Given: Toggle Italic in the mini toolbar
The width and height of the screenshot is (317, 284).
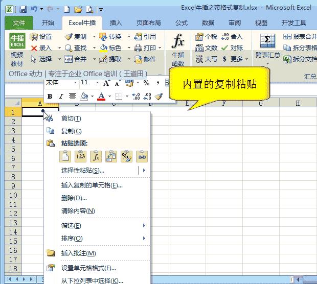Looking at the screenshot, I should (x=61, y=97).
